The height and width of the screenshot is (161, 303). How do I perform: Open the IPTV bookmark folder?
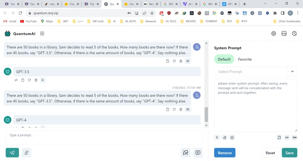coord(242,21)
